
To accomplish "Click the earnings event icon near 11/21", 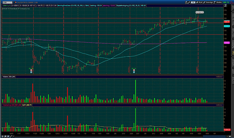I will 31,70.
